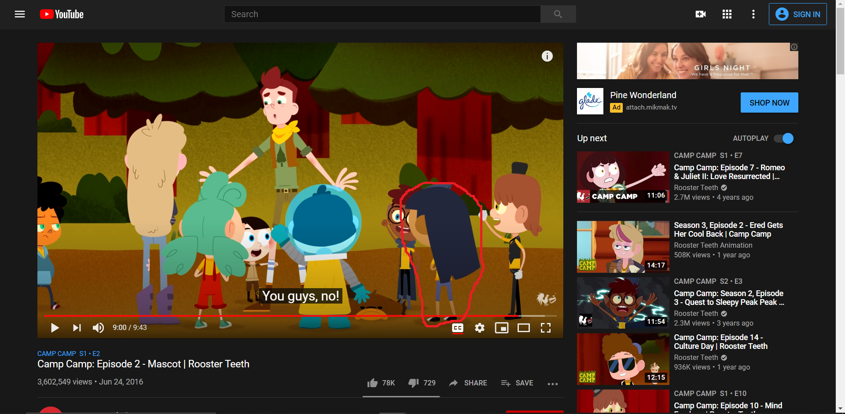The width and height of the screenshot is (845, 414).
Task: Activate miniplayer mode
Action: (502, 328)
